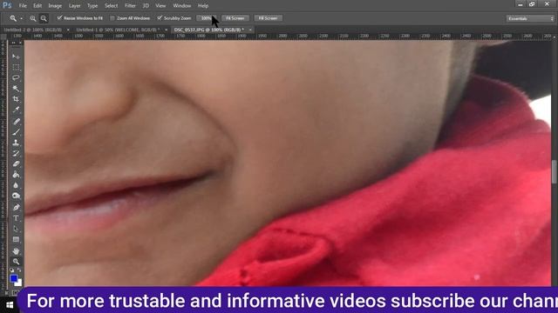Open the Filter menu
Screen dimensions: 558x313
tap(130, 6)
